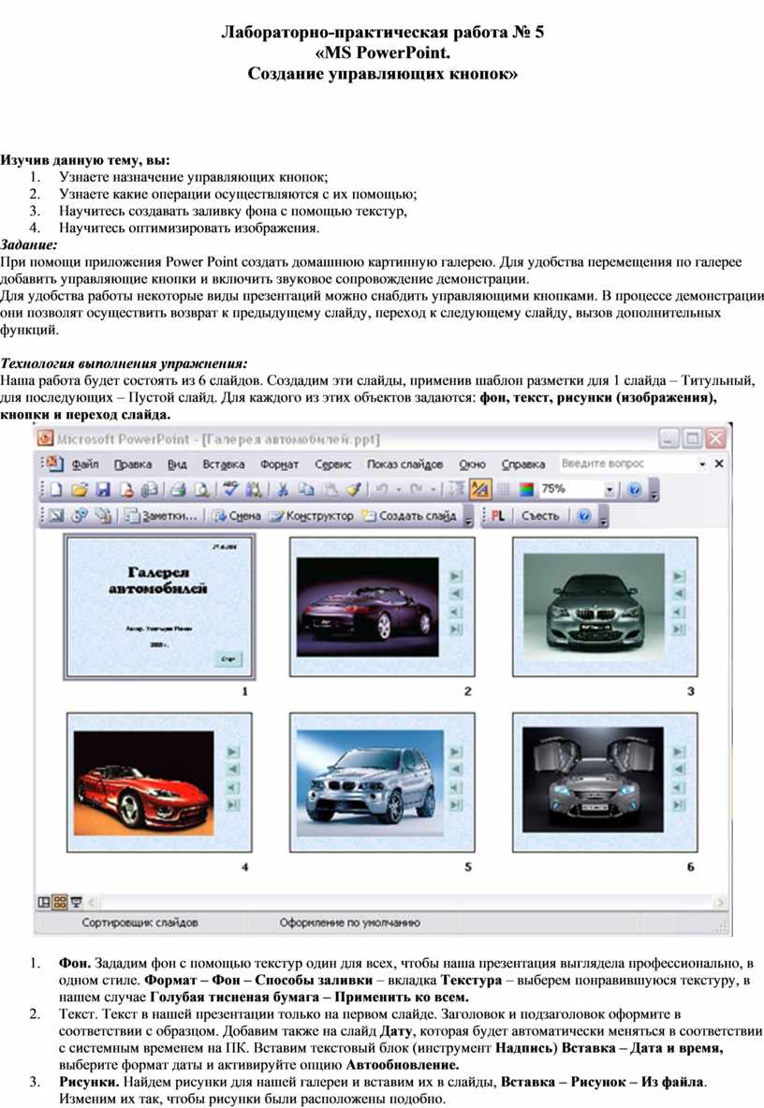Select slide 5 with silver SUV

(x=382, y=781)
